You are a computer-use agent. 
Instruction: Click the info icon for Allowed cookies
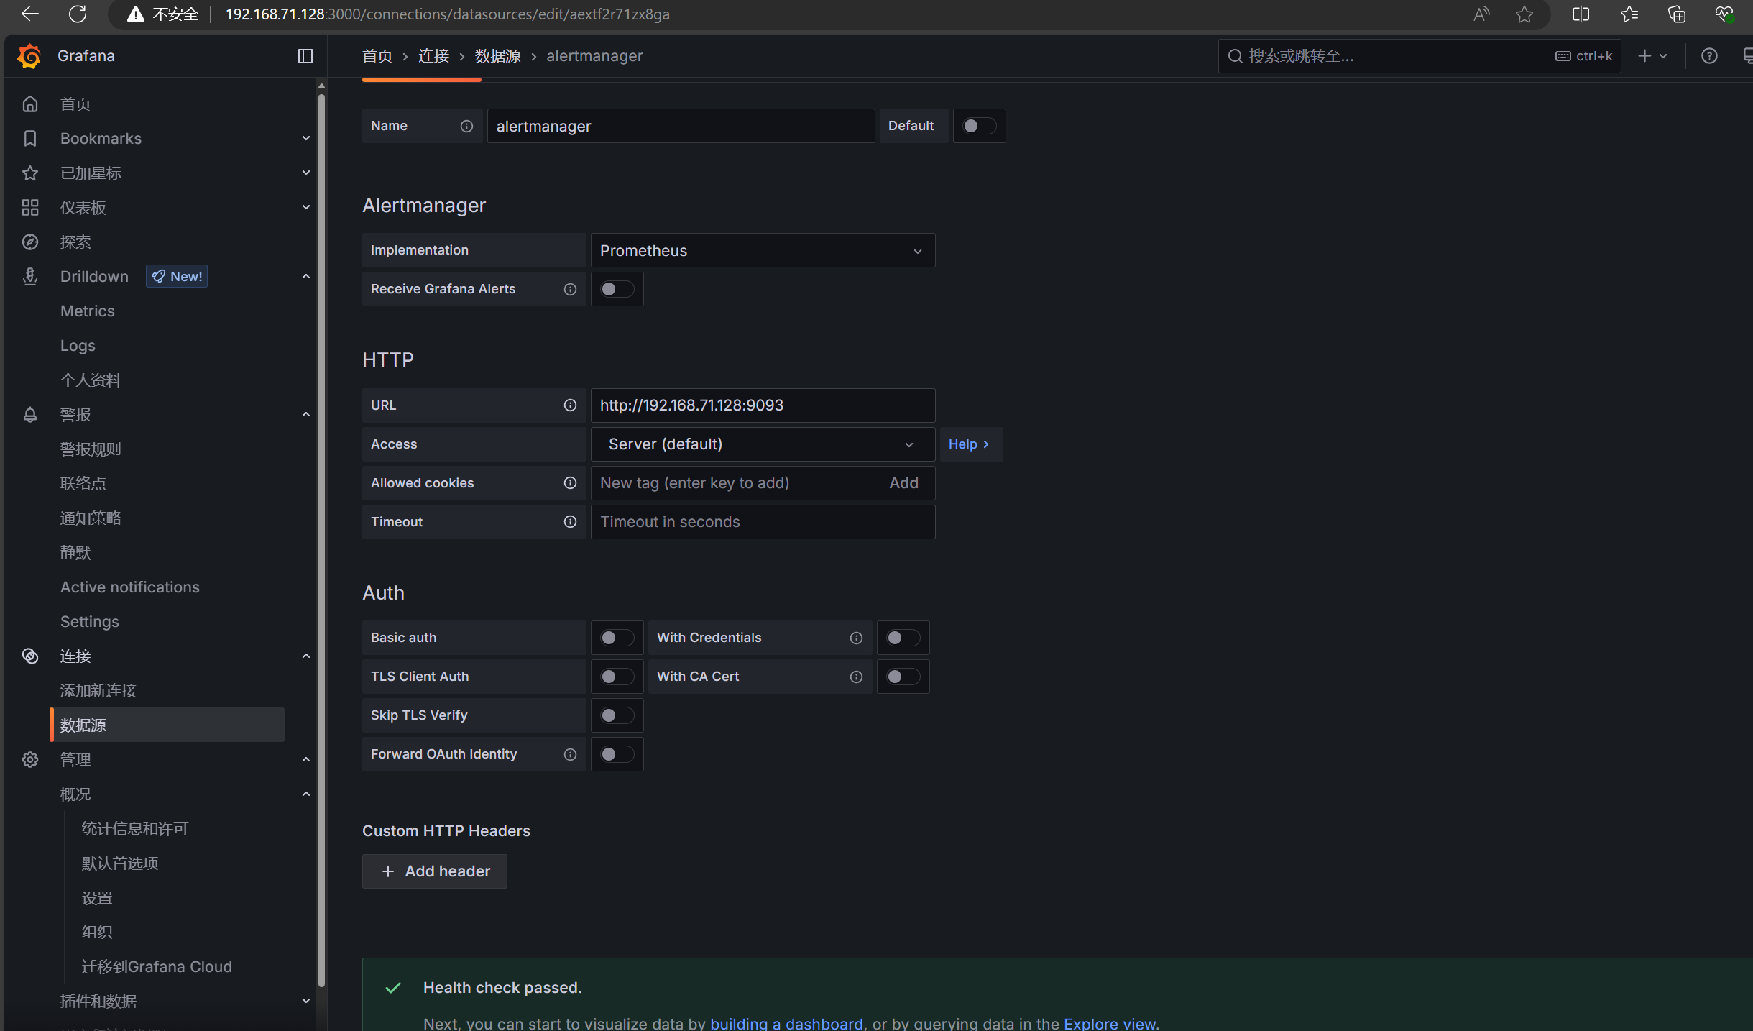[571, 483]
